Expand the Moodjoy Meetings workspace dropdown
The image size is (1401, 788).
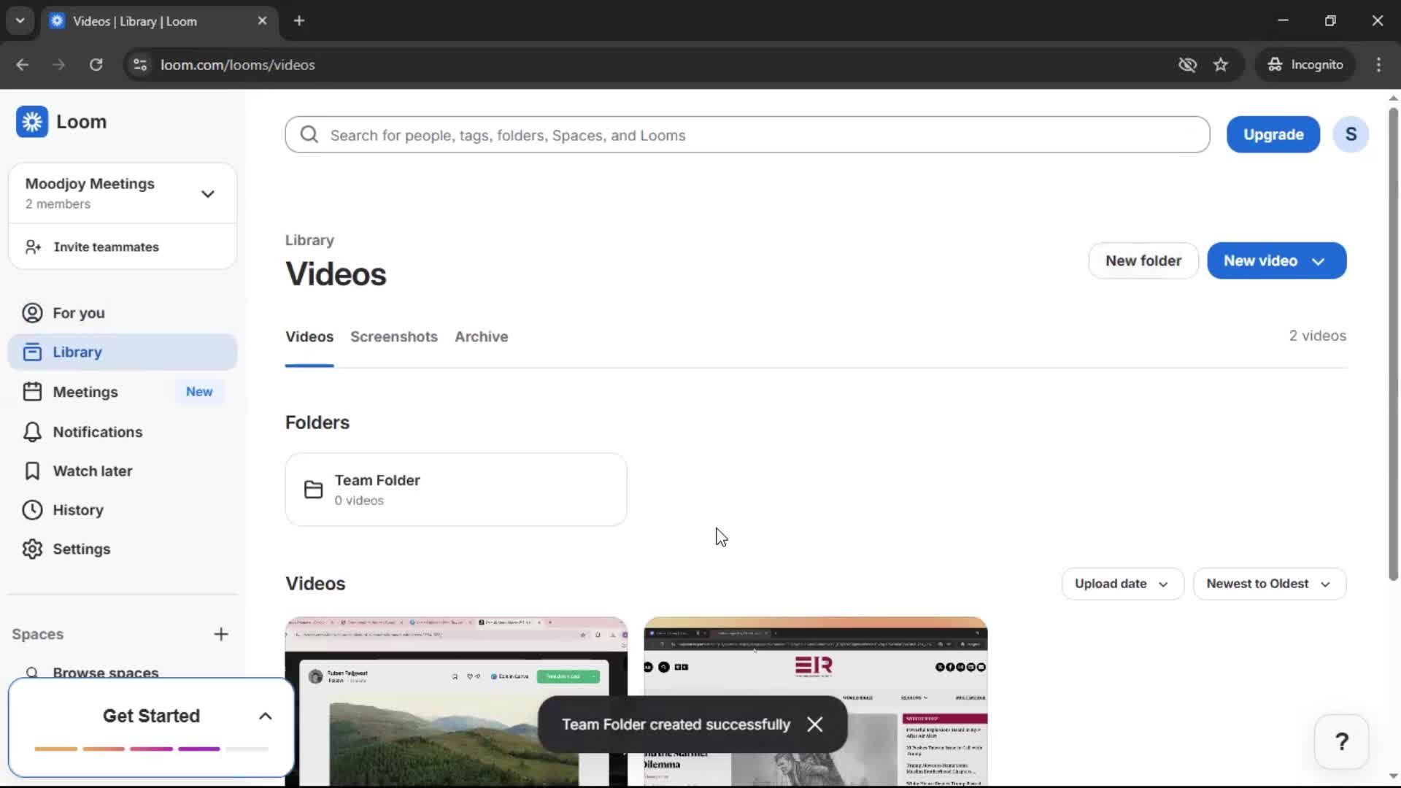[208, 193]
